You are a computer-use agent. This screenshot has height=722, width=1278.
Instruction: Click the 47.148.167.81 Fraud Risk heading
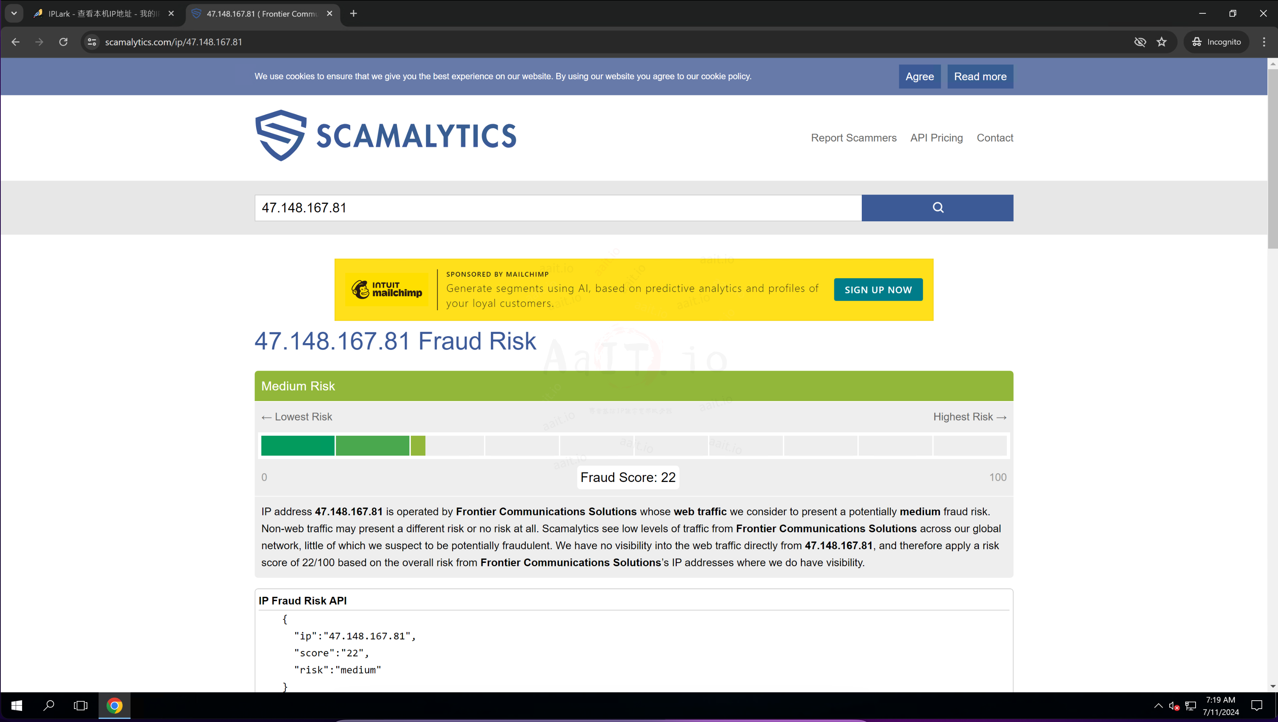(395, 342)
